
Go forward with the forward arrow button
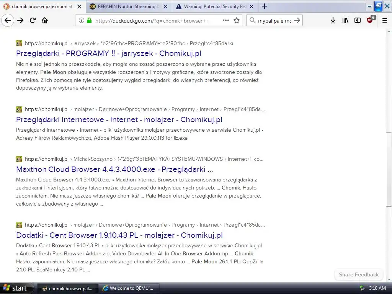coord(20,21)
